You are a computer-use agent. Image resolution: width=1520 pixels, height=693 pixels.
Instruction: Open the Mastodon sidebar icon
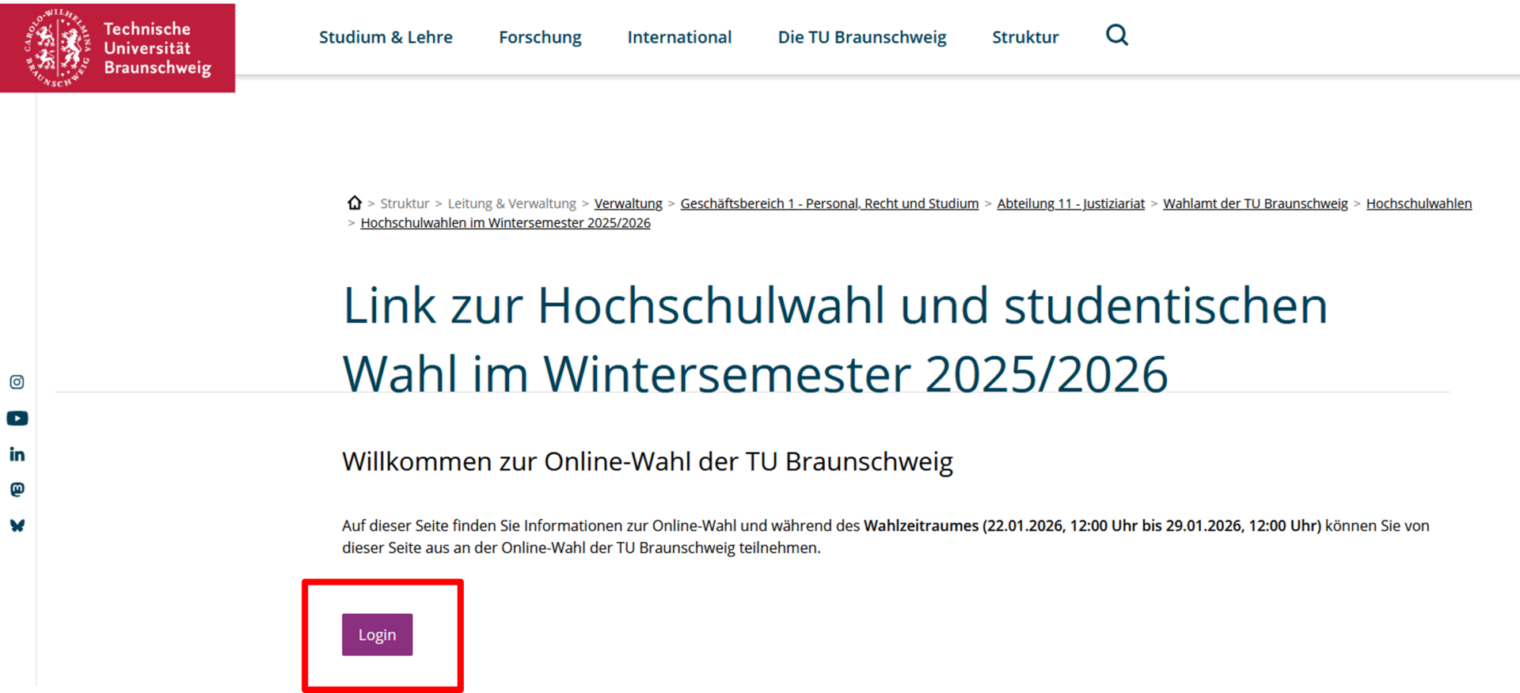click(x=17, y=490)
